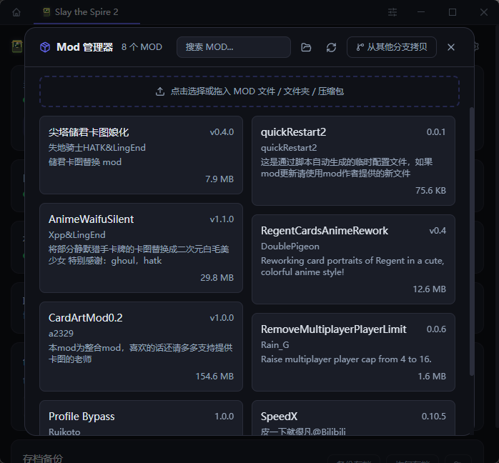Click the mod list vertical scrollbar
Screen dimensions: 499x463
(472, 242)
